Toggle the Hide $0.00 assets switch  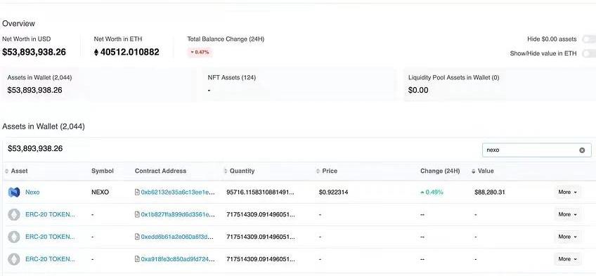point(589,39)
